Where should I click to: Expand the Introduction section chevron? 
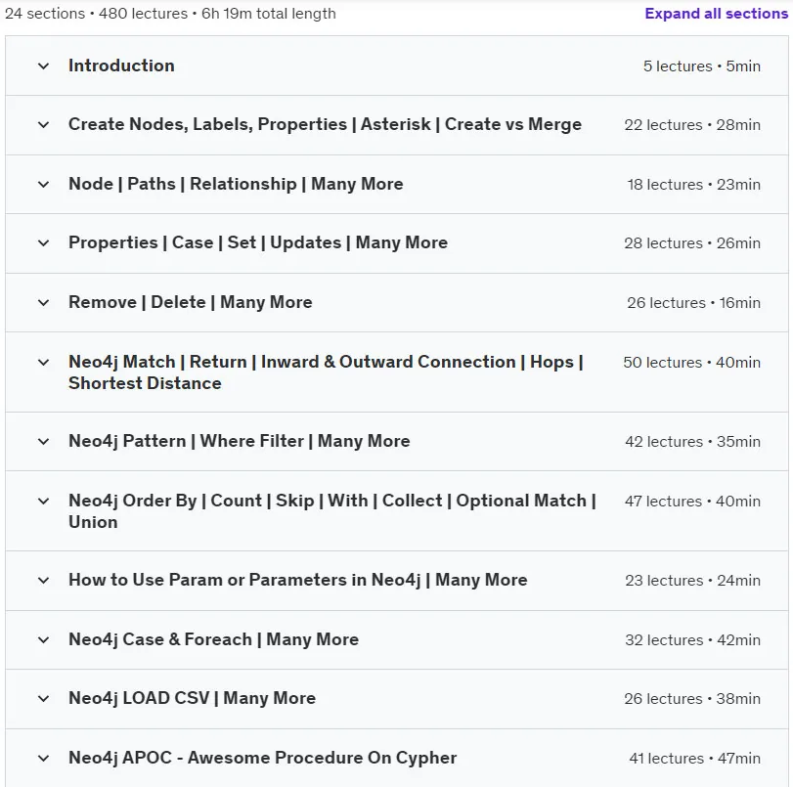click(x=43, y=66)
